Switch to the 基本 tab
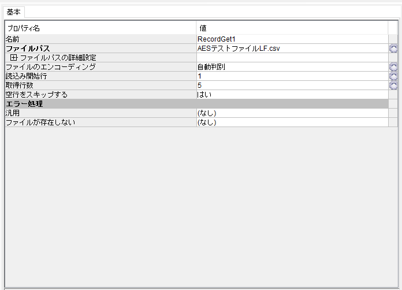Viewport: 402px width, 290px height. pos(14,12)
